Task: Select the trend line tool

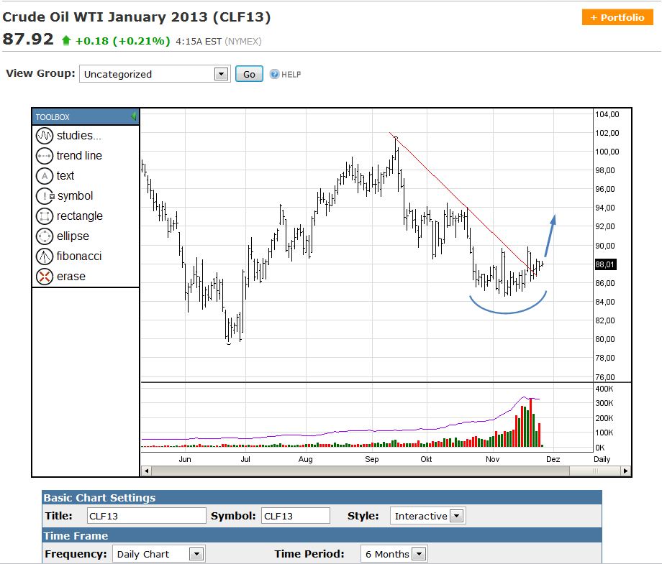Action: tap(69, 155)
